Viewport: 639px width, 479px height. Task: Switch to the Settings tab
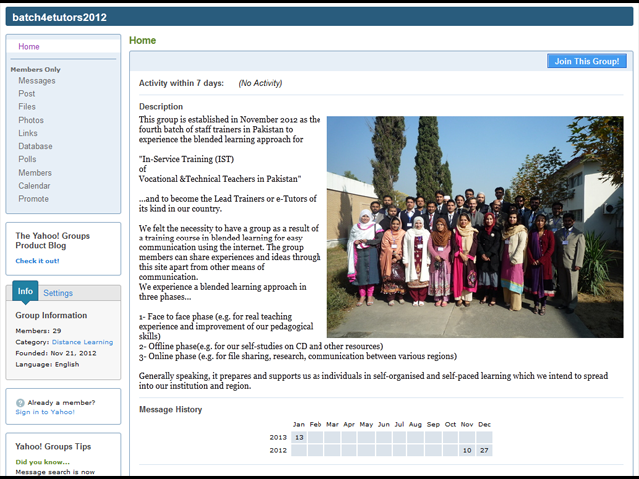coord(58,293)
